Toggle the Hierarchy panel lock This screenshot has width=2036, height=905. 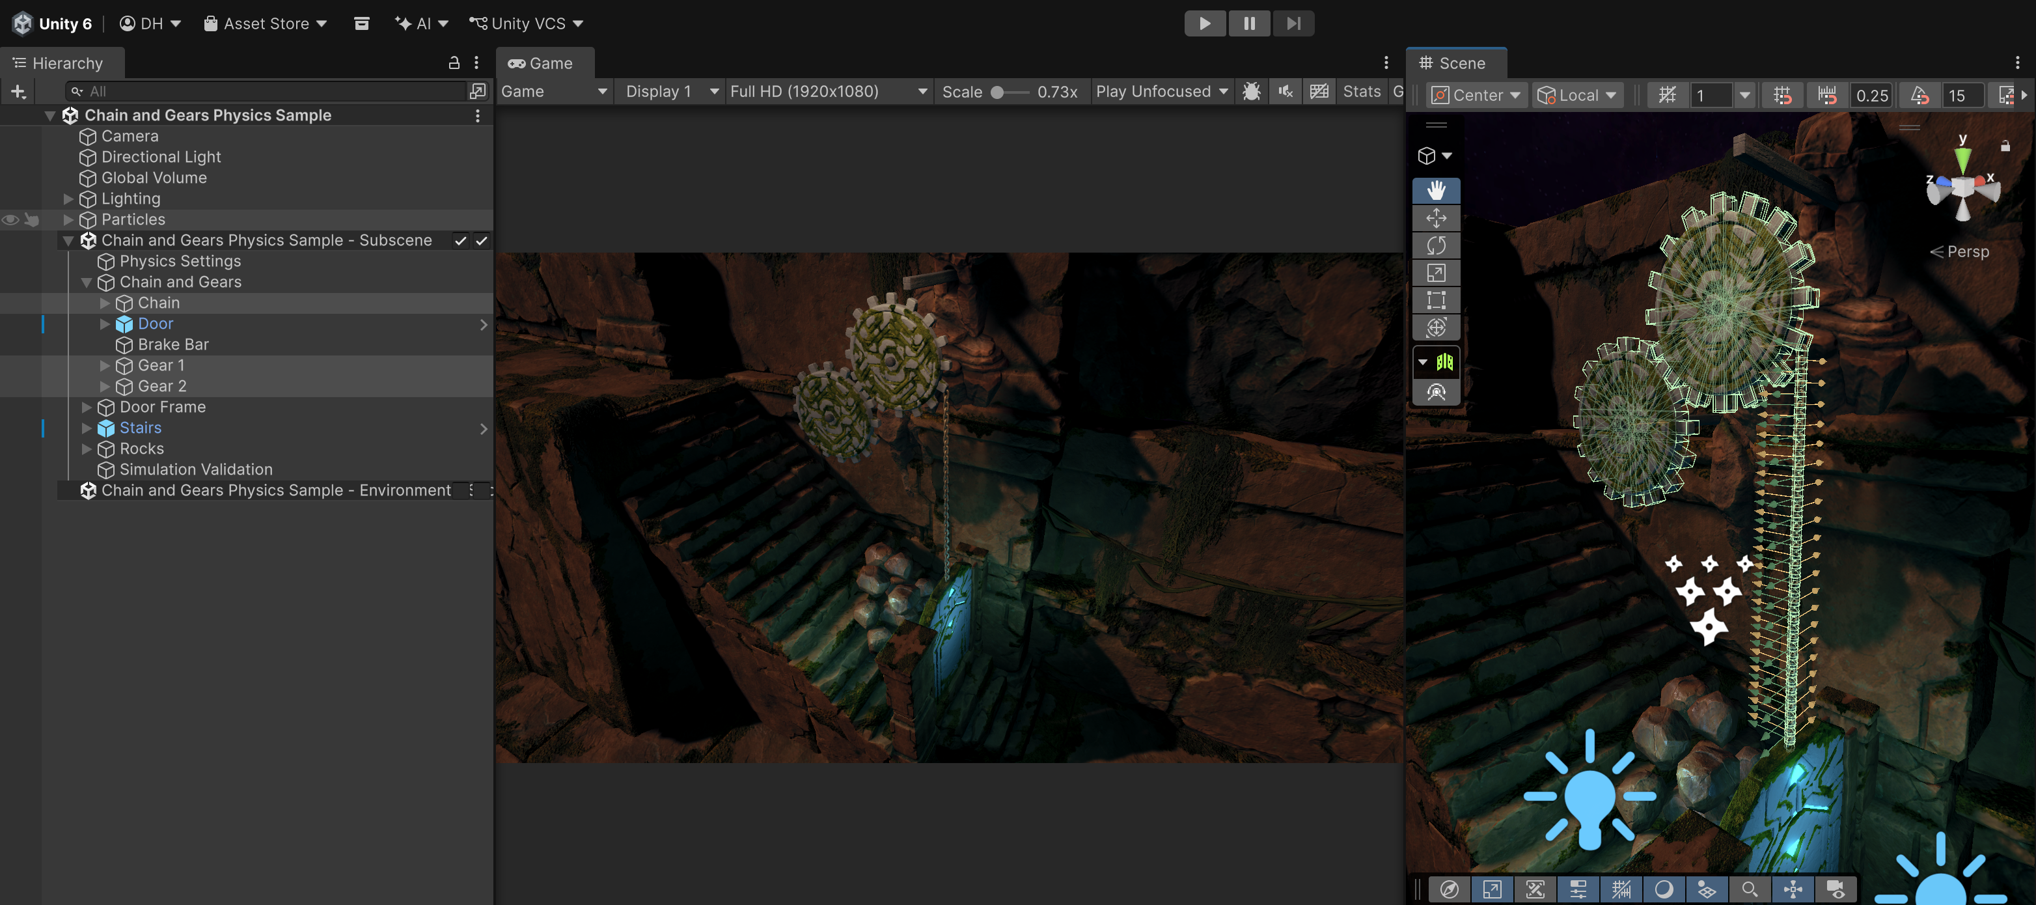tap(454, 63)
